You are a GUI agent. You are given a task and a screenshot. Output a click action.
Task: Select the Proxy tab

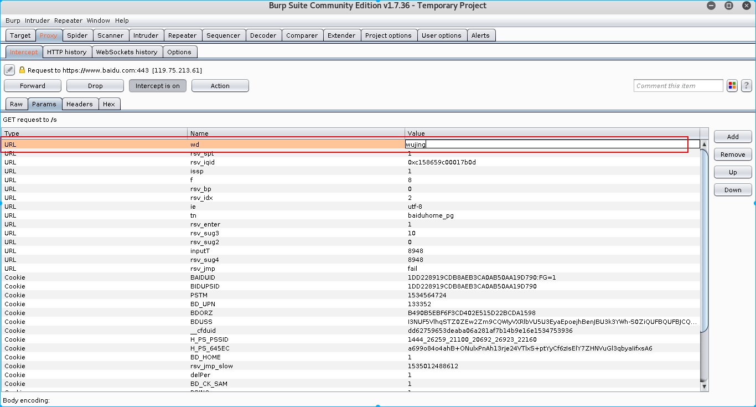click(x=49, y=35)
